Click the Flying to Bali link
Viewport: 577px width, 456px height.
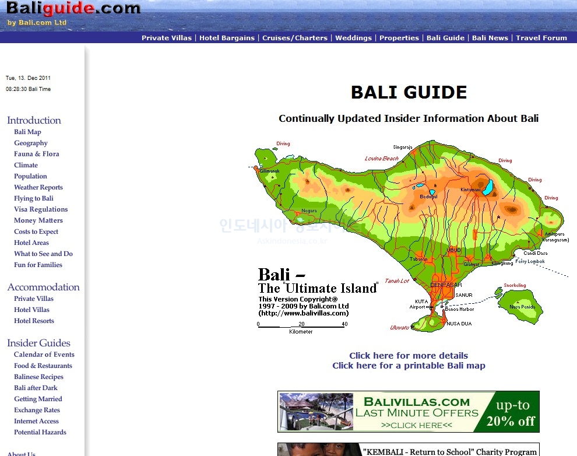(33, 198)
